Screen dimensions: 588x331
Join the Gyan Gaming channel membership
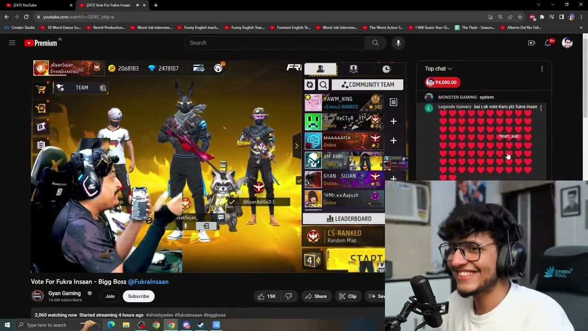click(110, 296)
